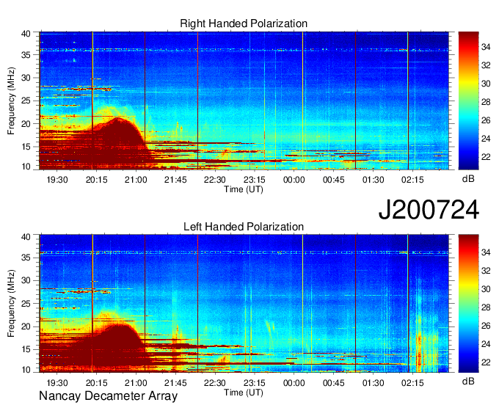The height and width of the screenshot is (405, 499).
Task: Click the 36 MHz dotted interference line in right-handed spectrogram
Action: click(244, 50)
